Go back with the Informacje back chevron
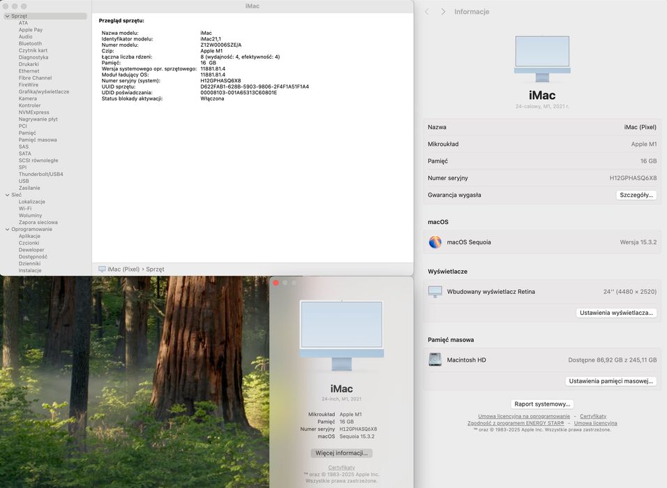 427,12
